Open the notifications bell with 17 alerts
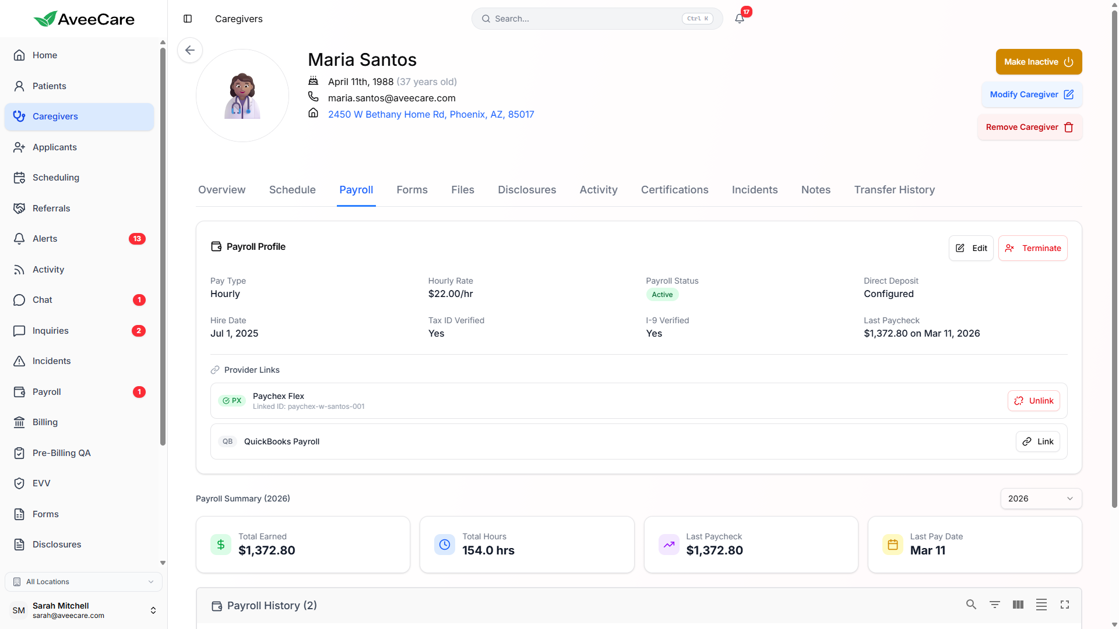Screen dimensions: 1119x629 point(738,18)
